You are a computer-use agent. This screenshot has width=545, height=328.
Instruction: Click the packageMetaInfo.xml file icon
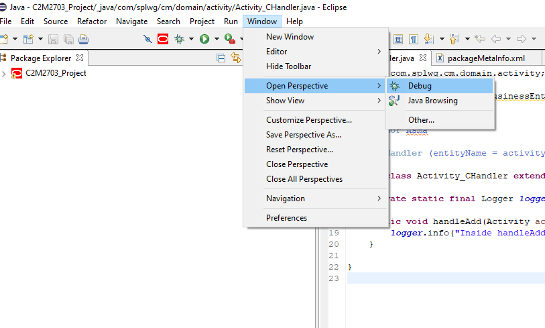click(x=440, y=58)
